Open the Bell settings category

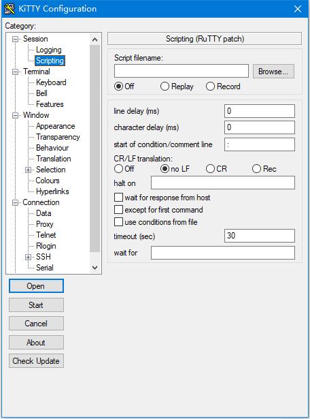point(41,93)
